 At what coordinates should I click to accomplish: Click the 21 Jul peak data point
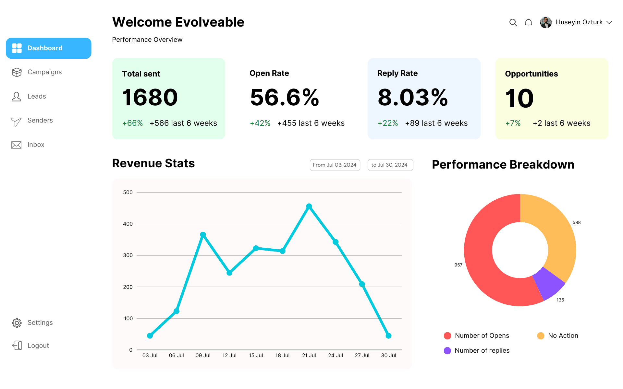point(309,206)
